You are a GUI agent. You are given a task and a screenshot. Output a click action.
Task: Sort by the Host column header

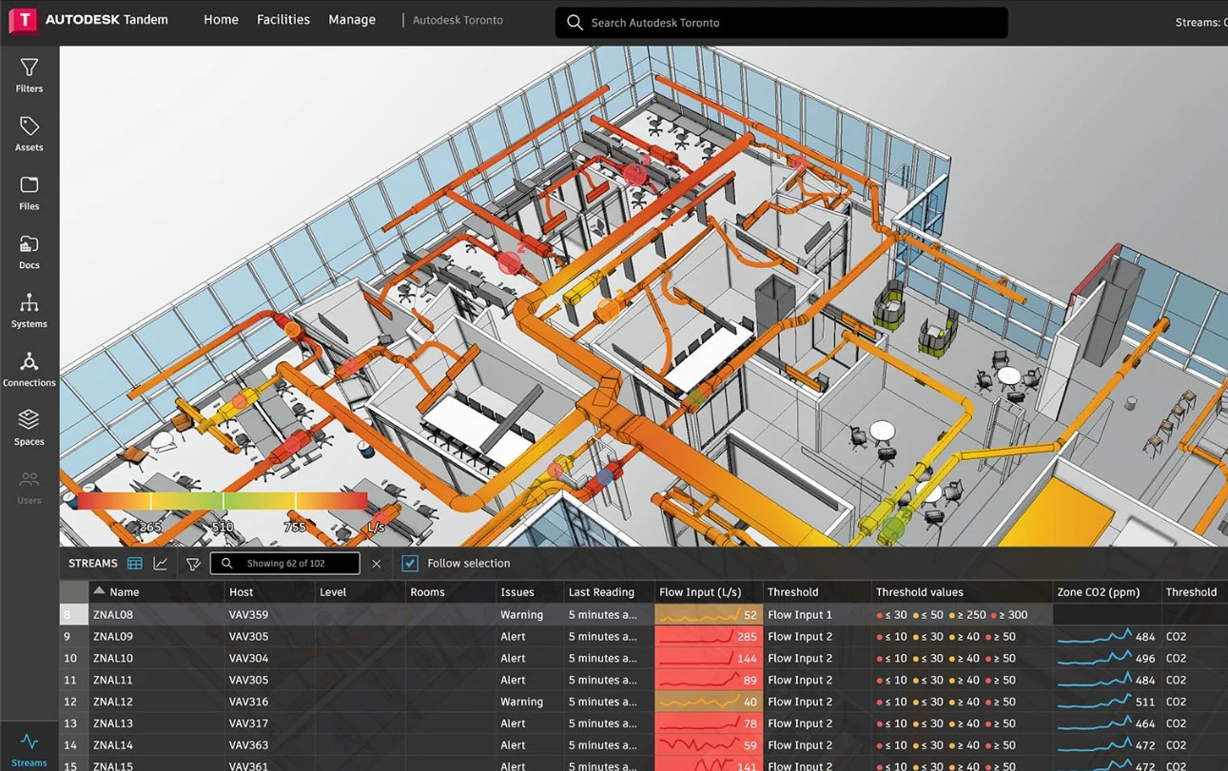[241, 592]
